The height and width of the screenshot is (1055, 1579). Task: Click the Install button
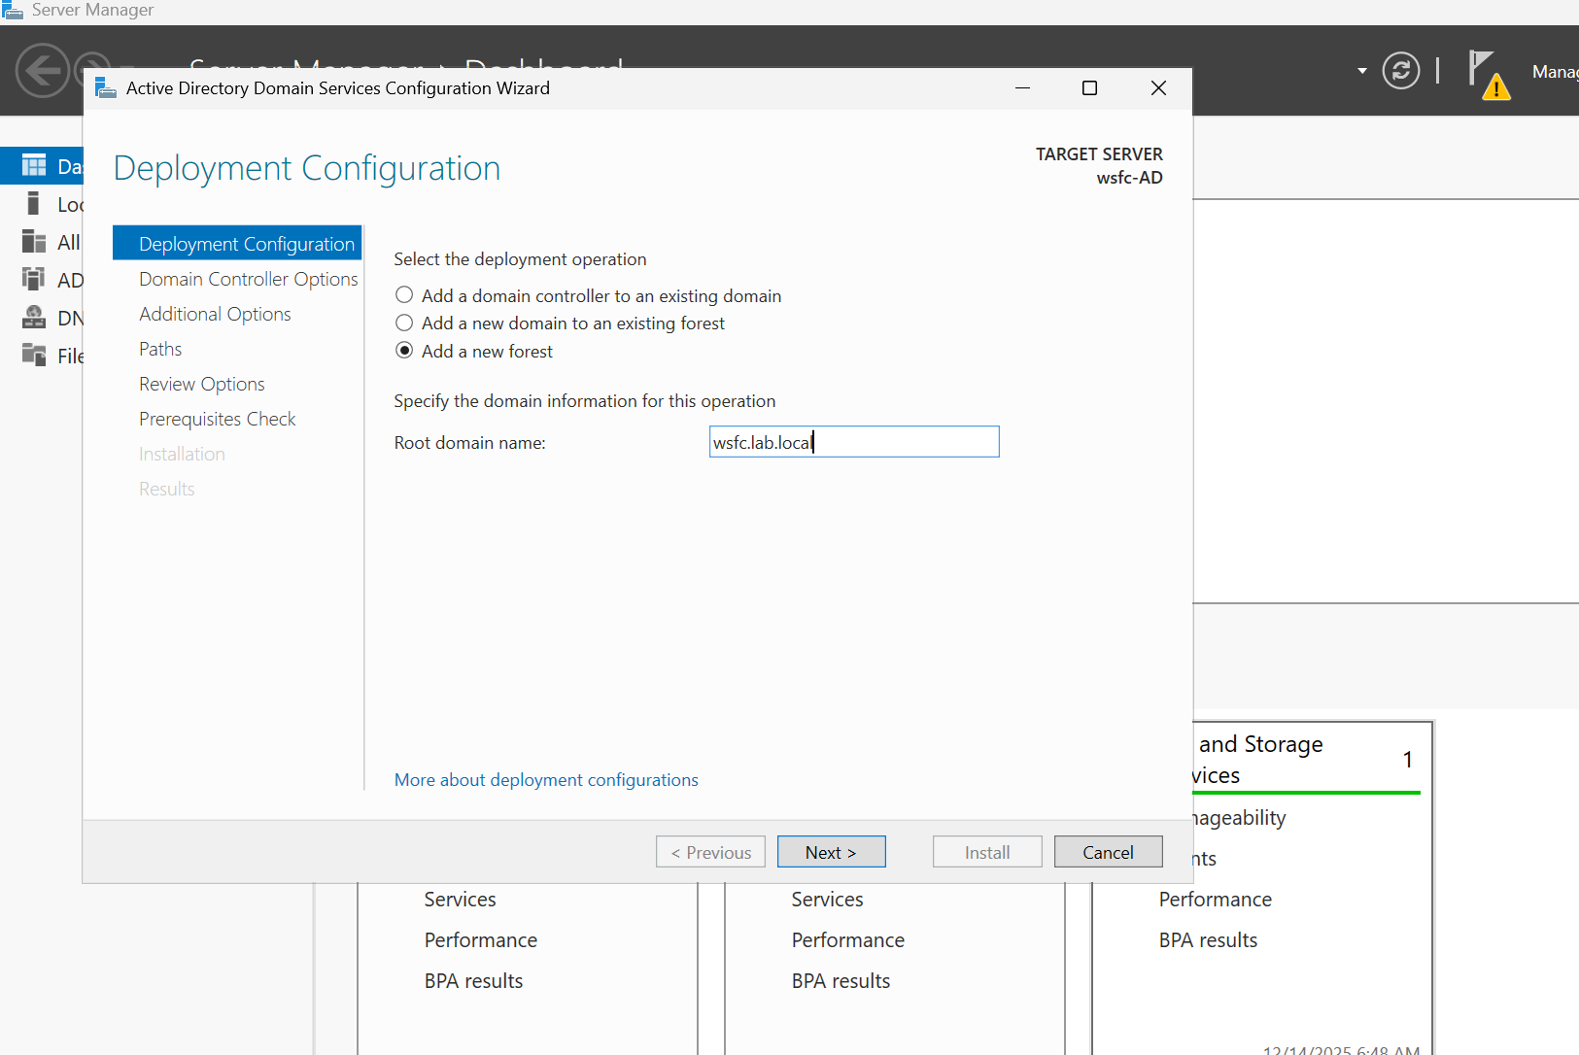point(987,852)
